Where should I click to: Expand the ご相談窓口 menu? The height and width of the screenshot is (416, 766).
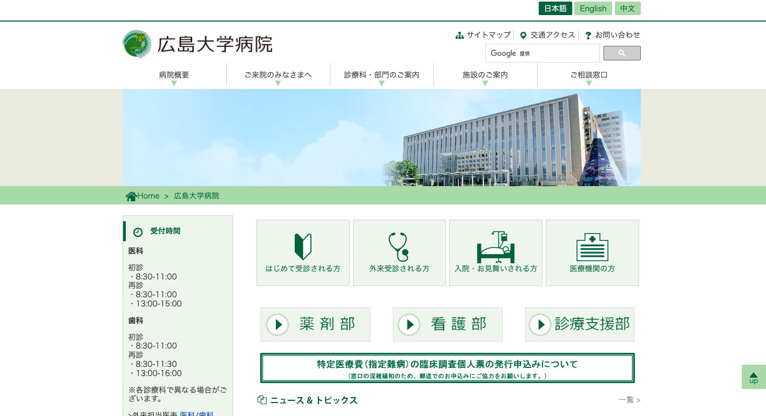click(588, 74)
